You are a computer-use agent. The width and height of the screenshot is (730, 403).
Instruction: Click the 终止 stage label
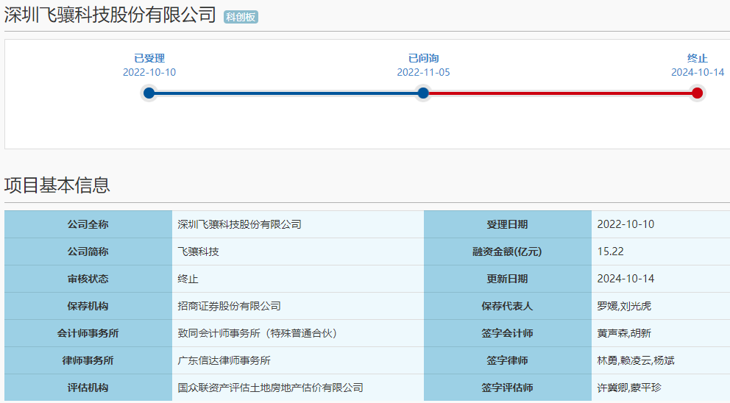tap(698, 58)
